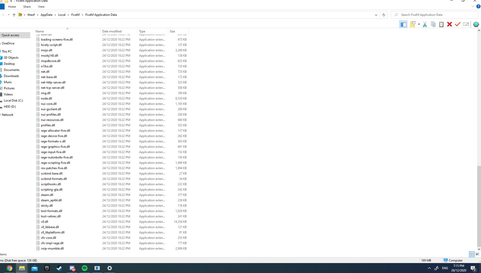Click the nui-core.dll file icon

pyautogui.click(x=38, y=104)
